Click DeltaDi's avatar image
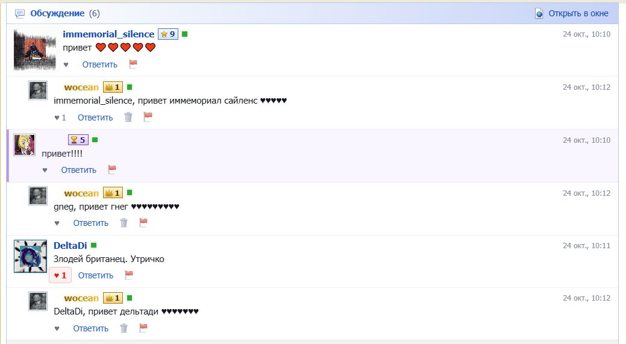The width and height of the screenshot is (626, 344). click(x=30, y=256)
